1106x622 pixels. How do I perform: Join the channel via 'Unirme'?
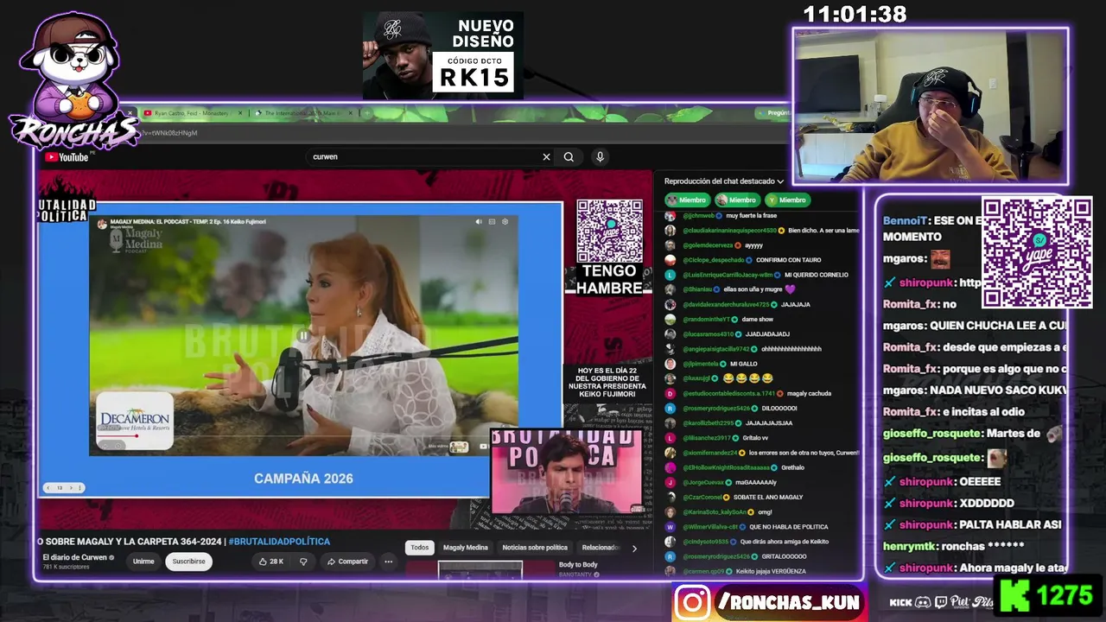pos(143,562)
